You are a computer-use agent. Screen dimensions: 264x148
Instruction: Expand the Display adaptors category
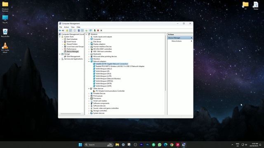[x=89, y=44]
